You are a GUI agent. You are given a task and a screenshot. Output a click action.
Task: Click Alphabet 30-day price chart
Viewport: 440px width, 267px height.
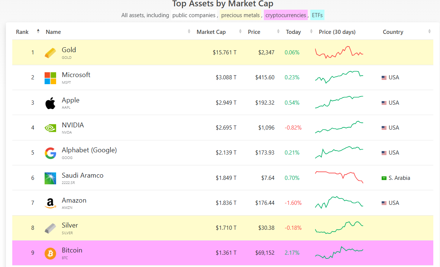pyautogui.click(x=339, y=152)
